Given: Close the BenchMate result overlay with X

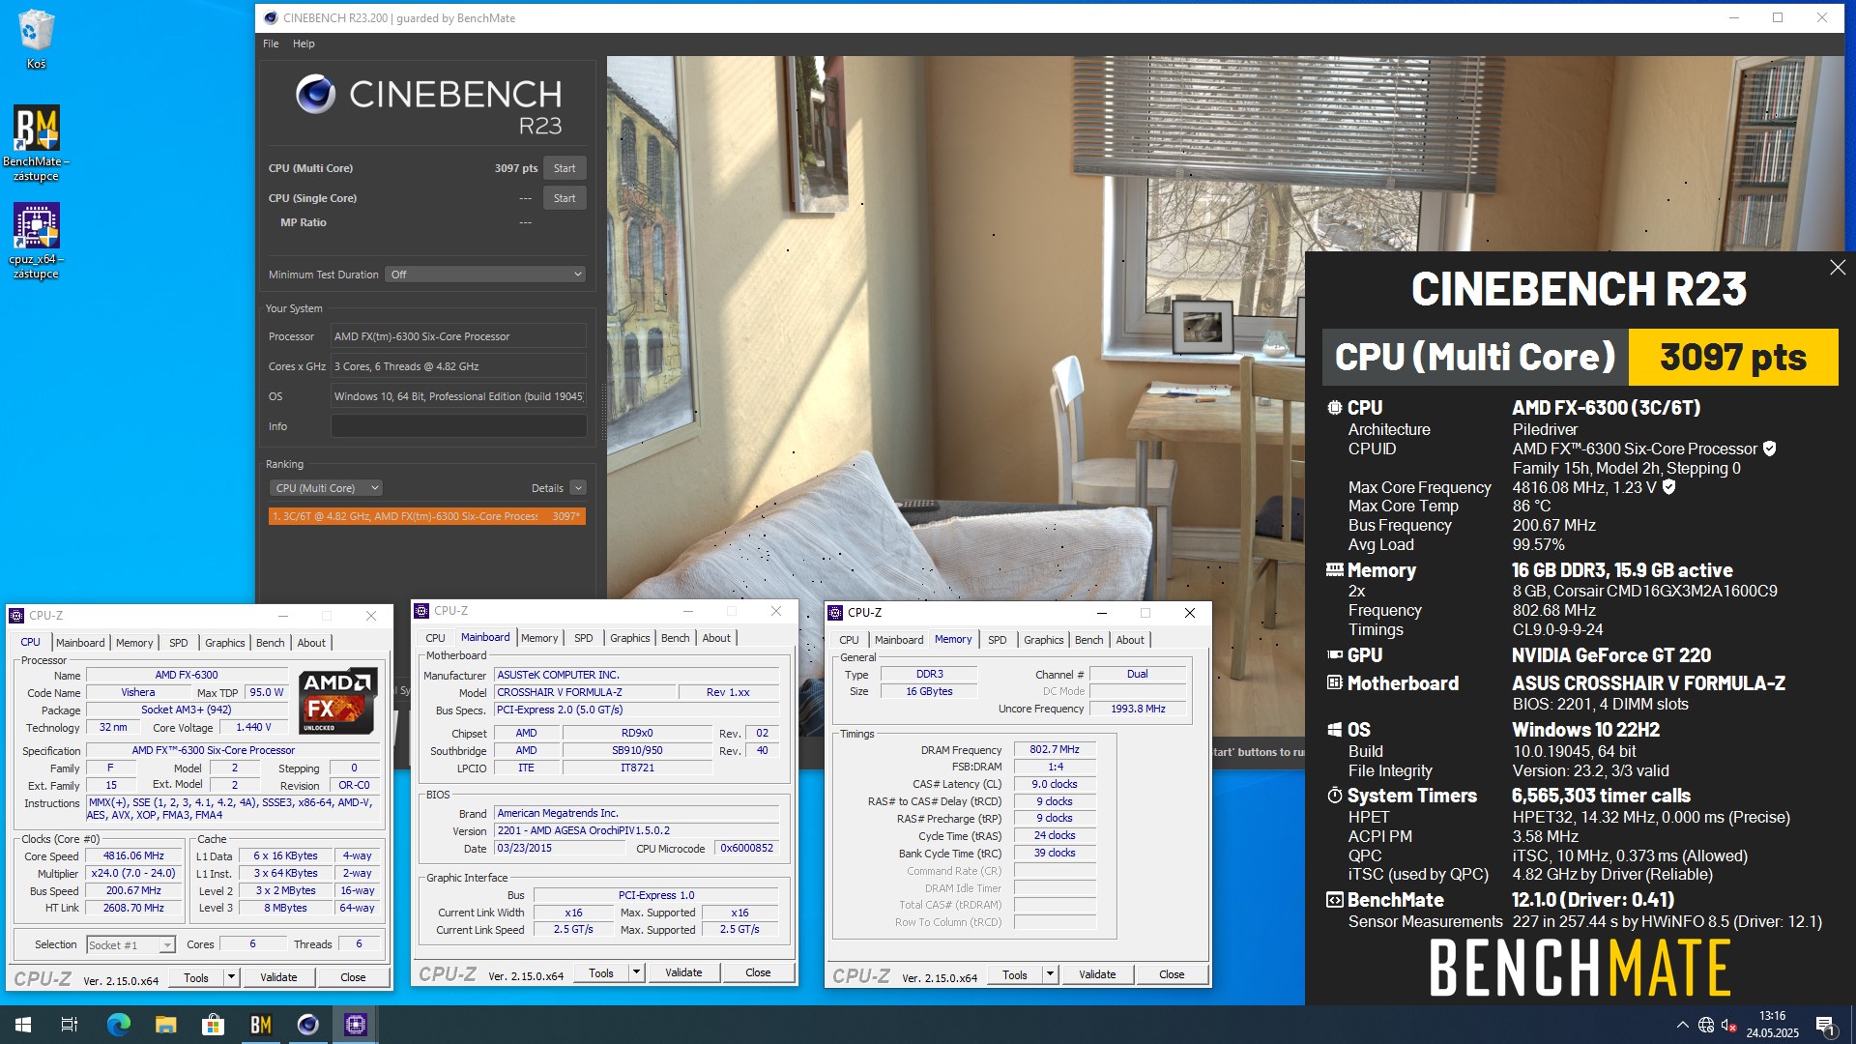Looking at the screenshot, I should point(1838,267).
